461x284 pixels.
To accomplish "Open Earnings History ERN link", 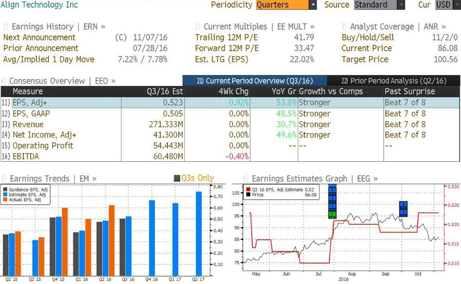I will click(59, 27).
